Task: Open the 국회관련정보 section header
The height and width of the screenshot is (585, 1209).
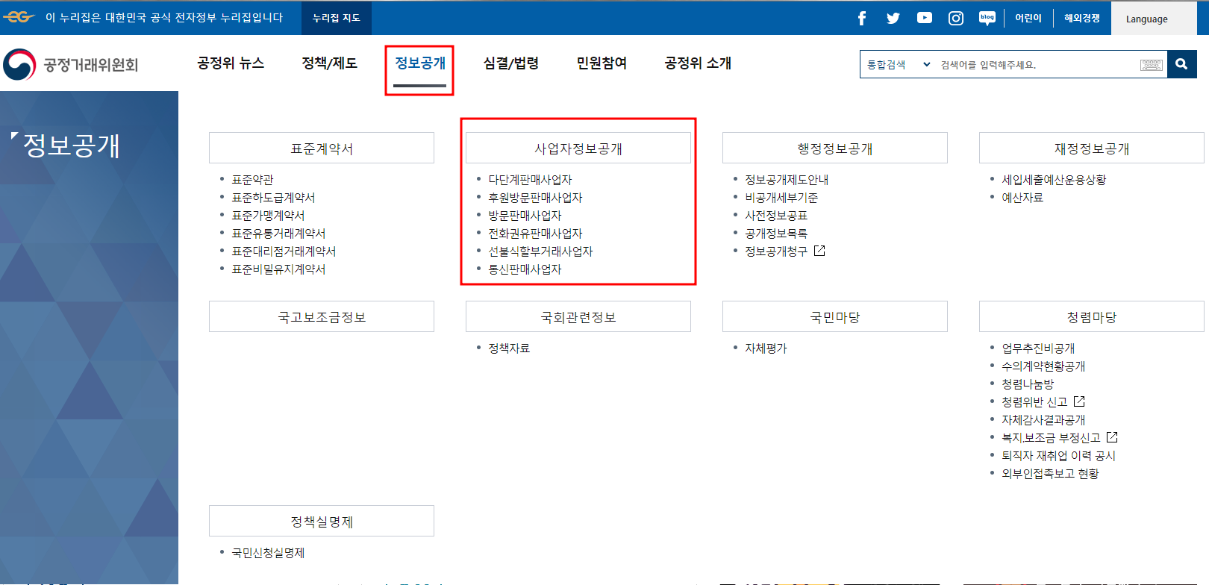Action: [578, 316]
